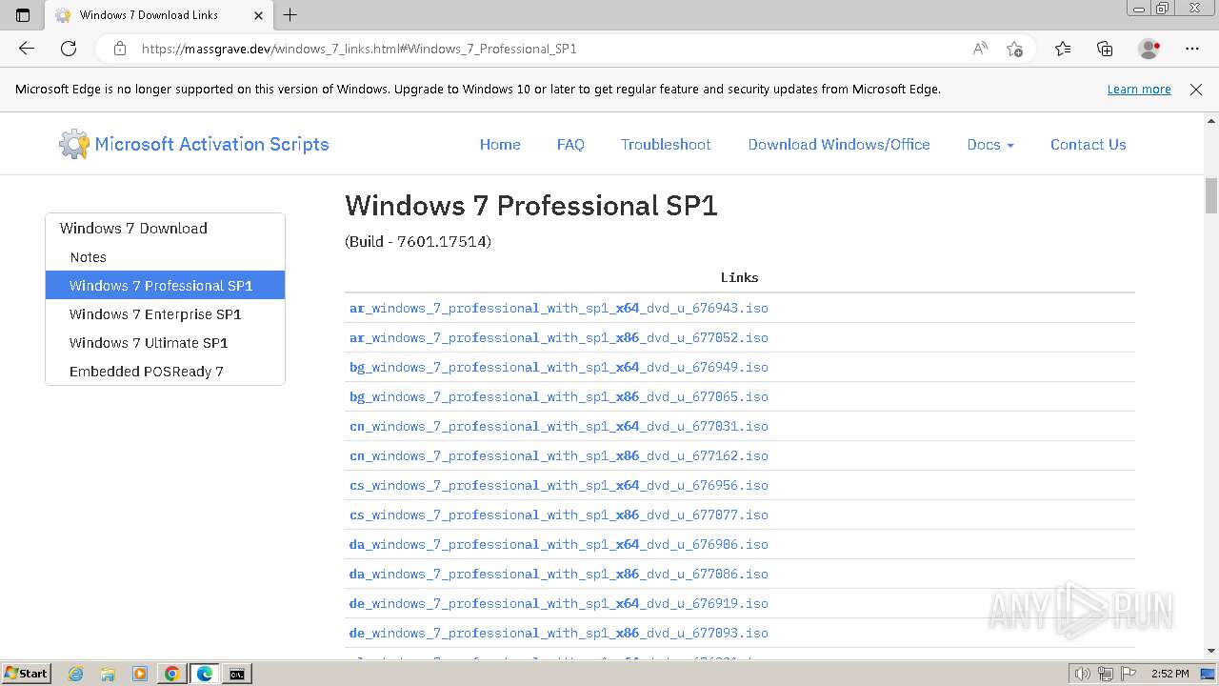
Task: Switch to Edge taskbar button
Action: tap(205, 674)
